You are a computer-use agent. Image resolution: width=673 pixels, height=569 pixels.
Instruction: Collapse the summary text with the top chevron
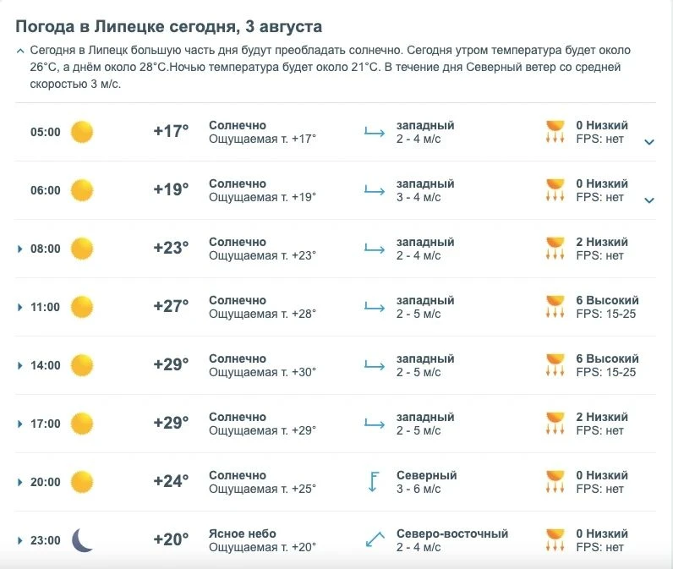tap(19, 51)
